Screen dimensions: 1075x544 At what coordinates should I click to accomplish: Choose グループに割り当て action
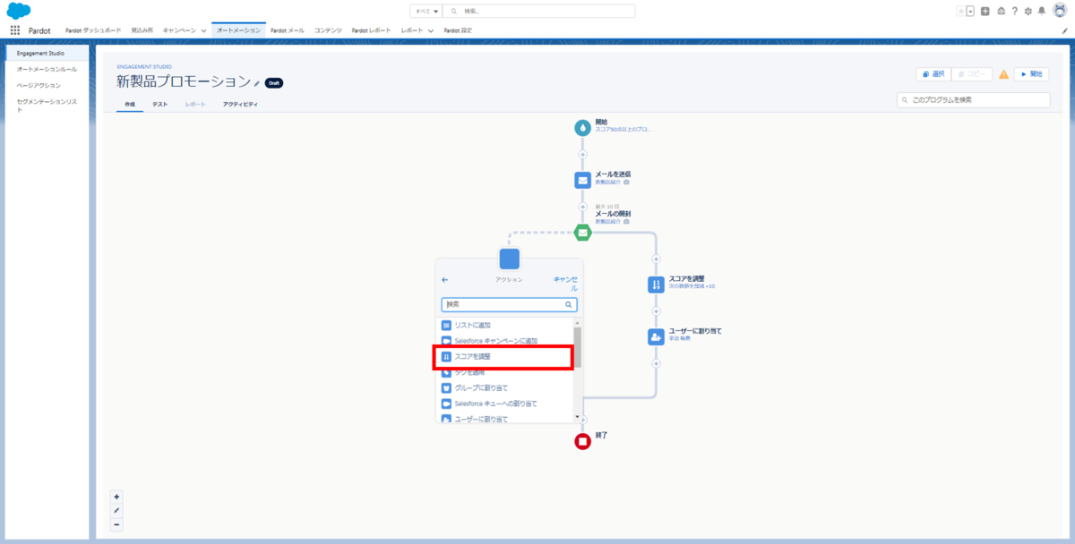pyautogui.click(x=508, y=388)
